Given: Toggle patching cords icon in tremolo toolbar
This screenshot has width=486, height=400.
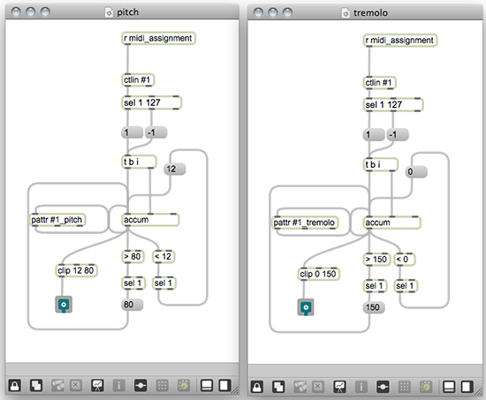Looking at the screenshot, I should [x=383, y=387].
